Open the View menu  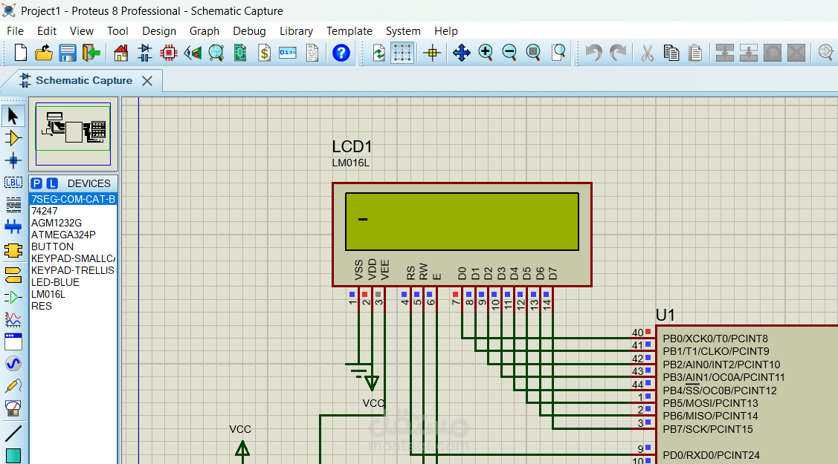(82, 31)
